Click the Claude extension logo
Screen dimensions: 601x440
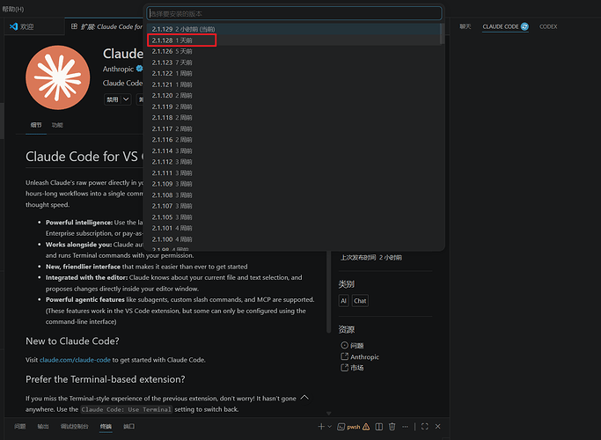point(58,77)
